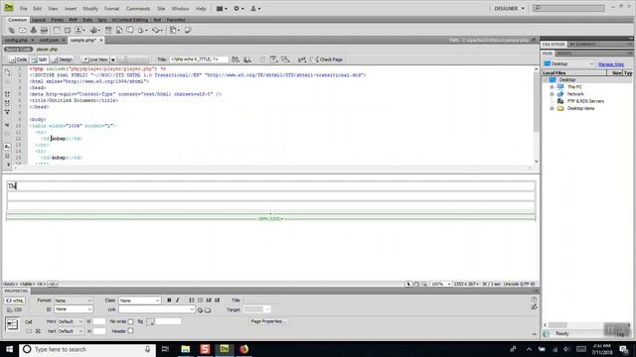The image size is (636, 357).
Task: Click the Source Code button
Action: 18,50
